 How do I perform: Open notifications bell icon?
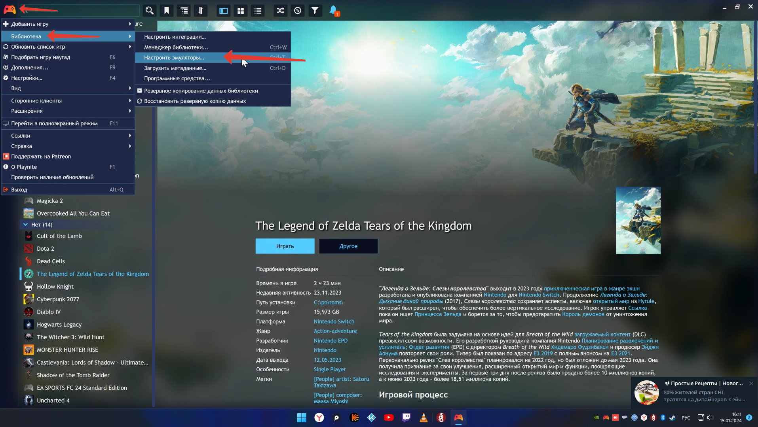pyautogui.click(x=333, y=10)
